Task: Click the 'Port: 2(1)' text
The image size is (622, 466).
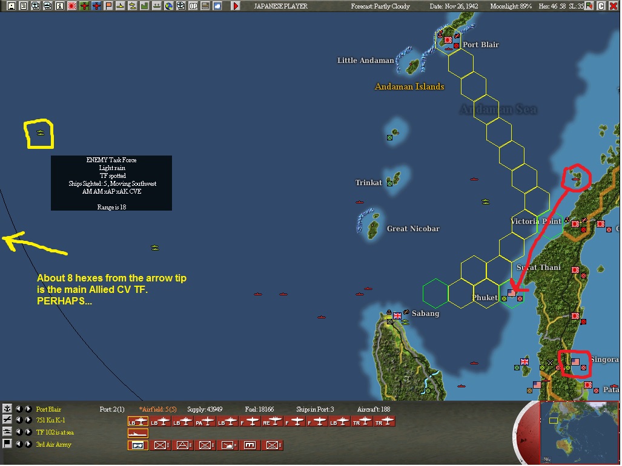Action: tap(112, 409)
